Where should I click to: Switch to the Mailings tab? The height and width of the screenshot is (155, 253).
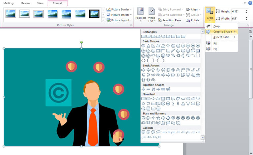click(9, 3)
